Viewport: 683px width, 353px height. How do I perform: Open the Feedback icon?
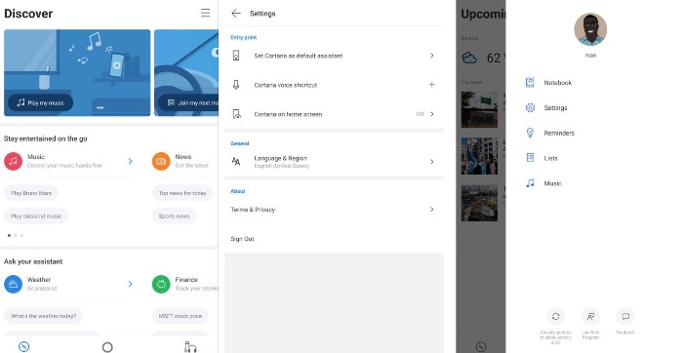625,317
